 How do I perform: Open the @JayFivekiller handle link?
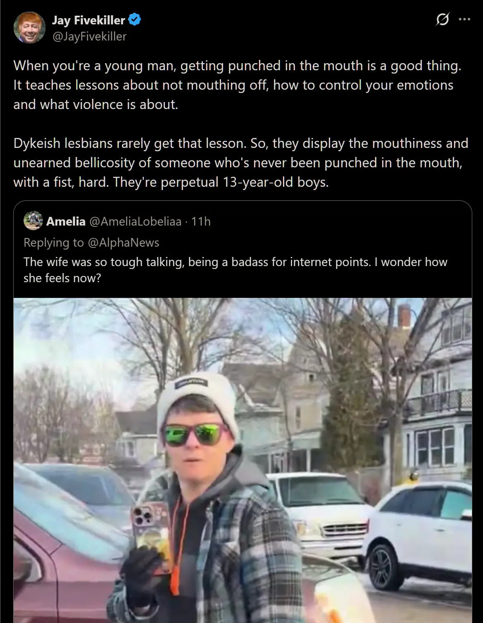[x=89, y=37]
